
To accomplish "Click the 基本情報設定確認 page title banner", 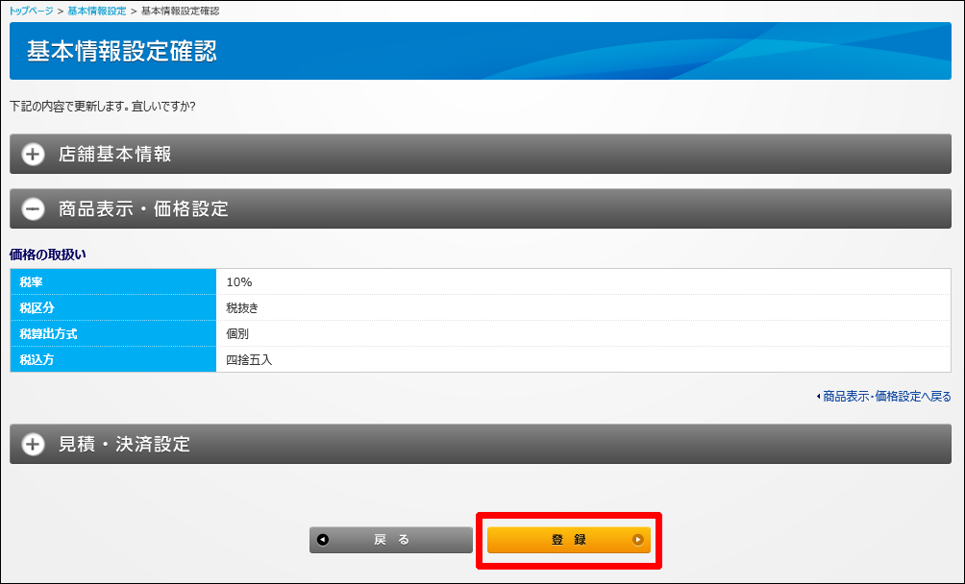I will pos(481,51).
